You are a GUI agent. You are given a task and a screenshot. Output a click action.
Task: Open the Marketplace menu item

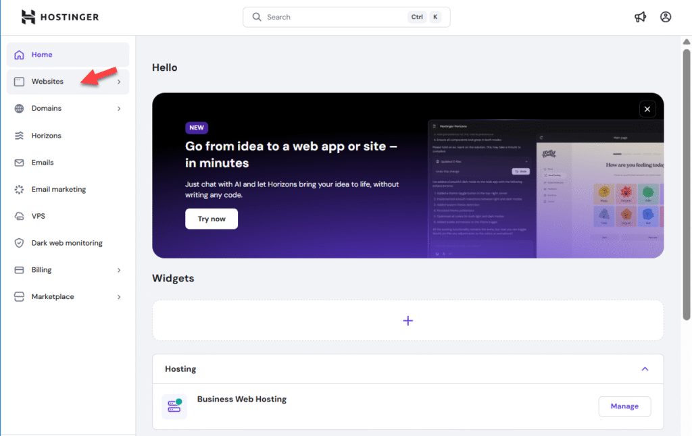pos(53,297)
